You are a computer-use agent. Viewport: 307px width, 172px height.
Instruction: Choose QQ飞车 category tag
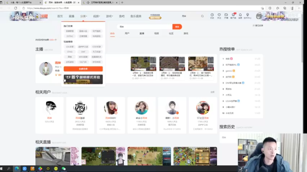click(x=83, y=62)
